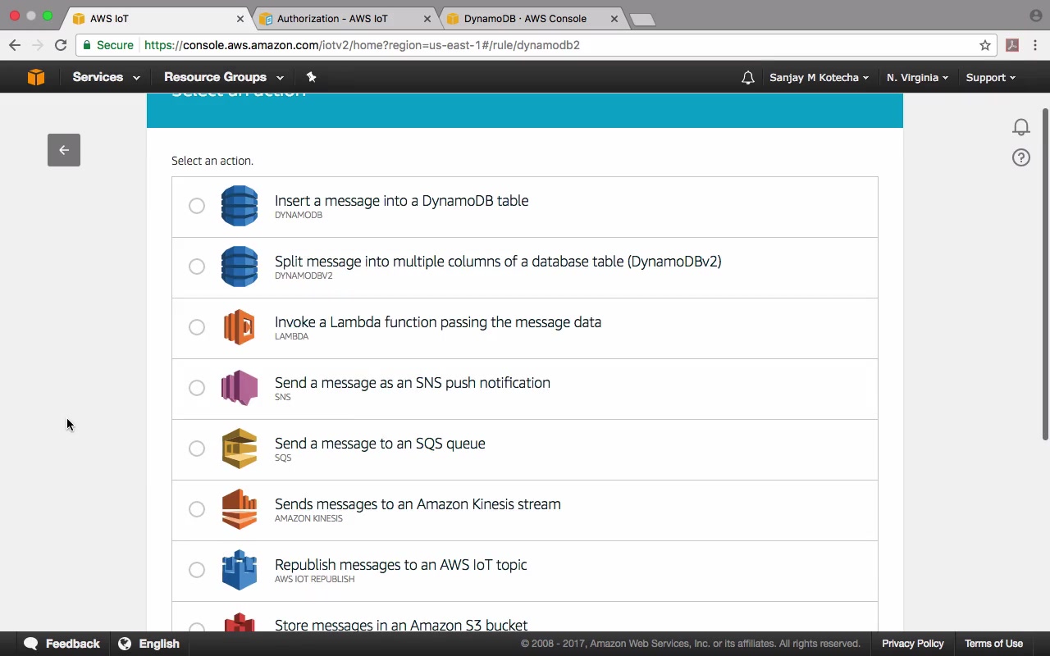Select the DynamoDBv2 split message radio button
This screenshot has width=1050, height=656.
tap(197, 266)
